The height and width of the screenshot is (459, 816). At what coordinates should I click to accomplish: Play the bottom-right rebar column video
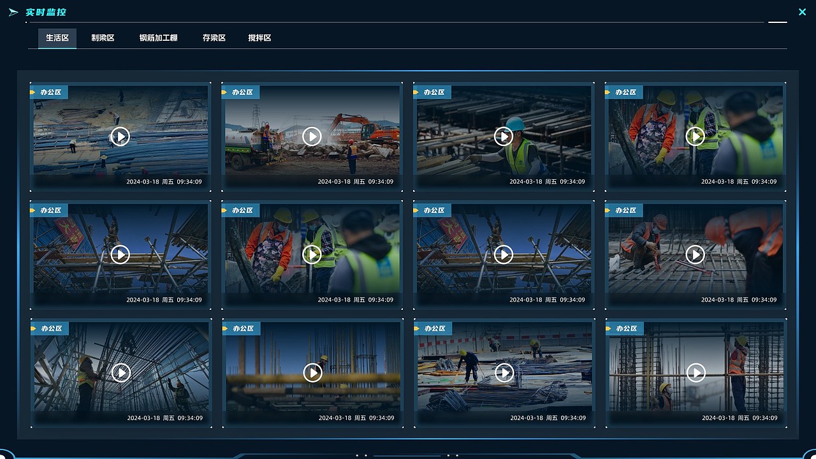(696, 373)
